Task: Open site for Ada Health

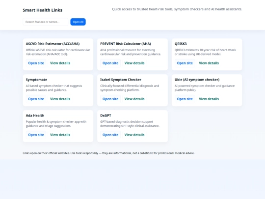Action: coord(36,135)
